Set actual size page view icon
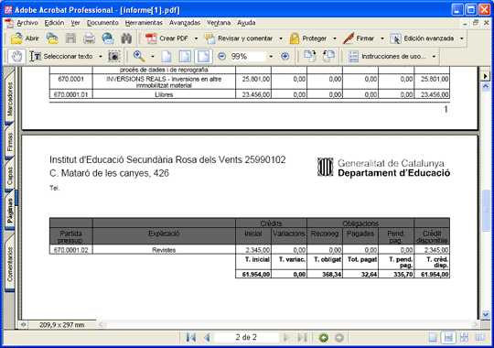The width and height of the screenshot is (494, 348). 166,57
